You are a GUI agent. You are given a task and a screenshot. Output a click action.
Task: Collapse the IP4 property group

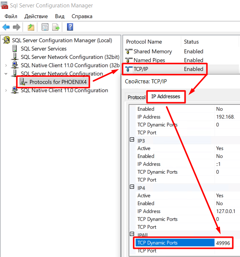point(131,188)
